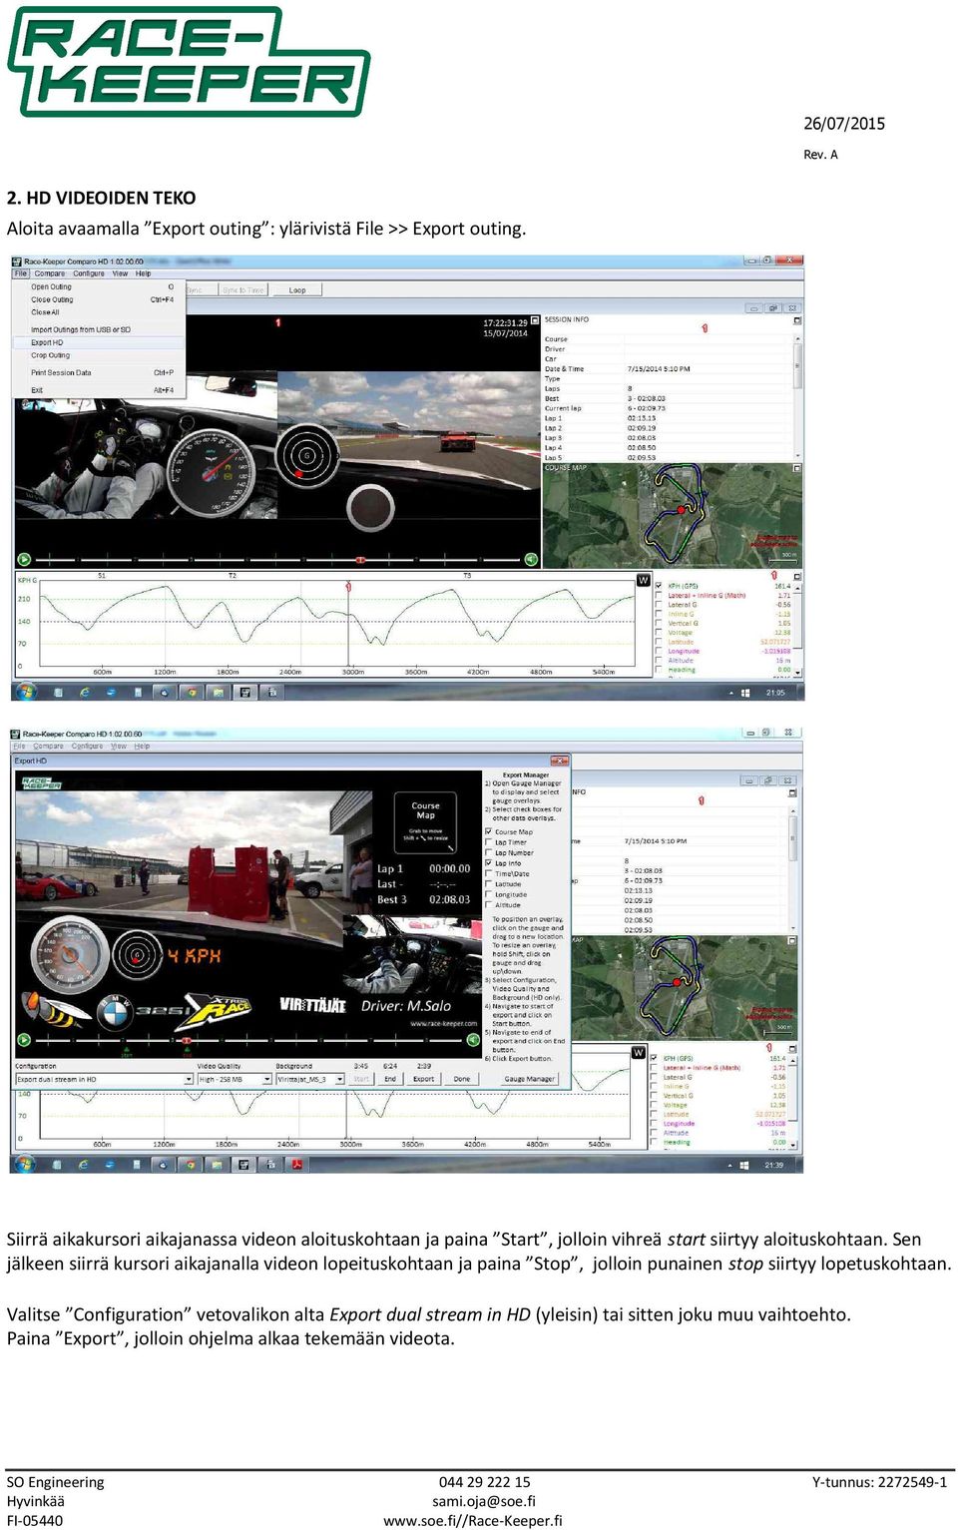Enable the Time\Date overlay checkbox
958x1530 pixels.
click(489, 873)
